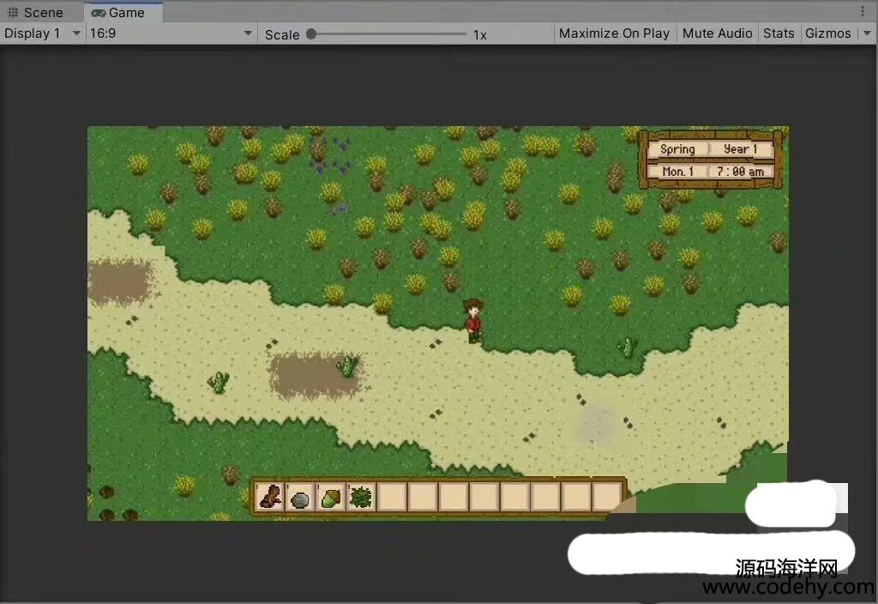Image resolution: width=878 pixels, height=604 pixels.
Task: Toggle Maximize On Play
Action: [614, 33]
